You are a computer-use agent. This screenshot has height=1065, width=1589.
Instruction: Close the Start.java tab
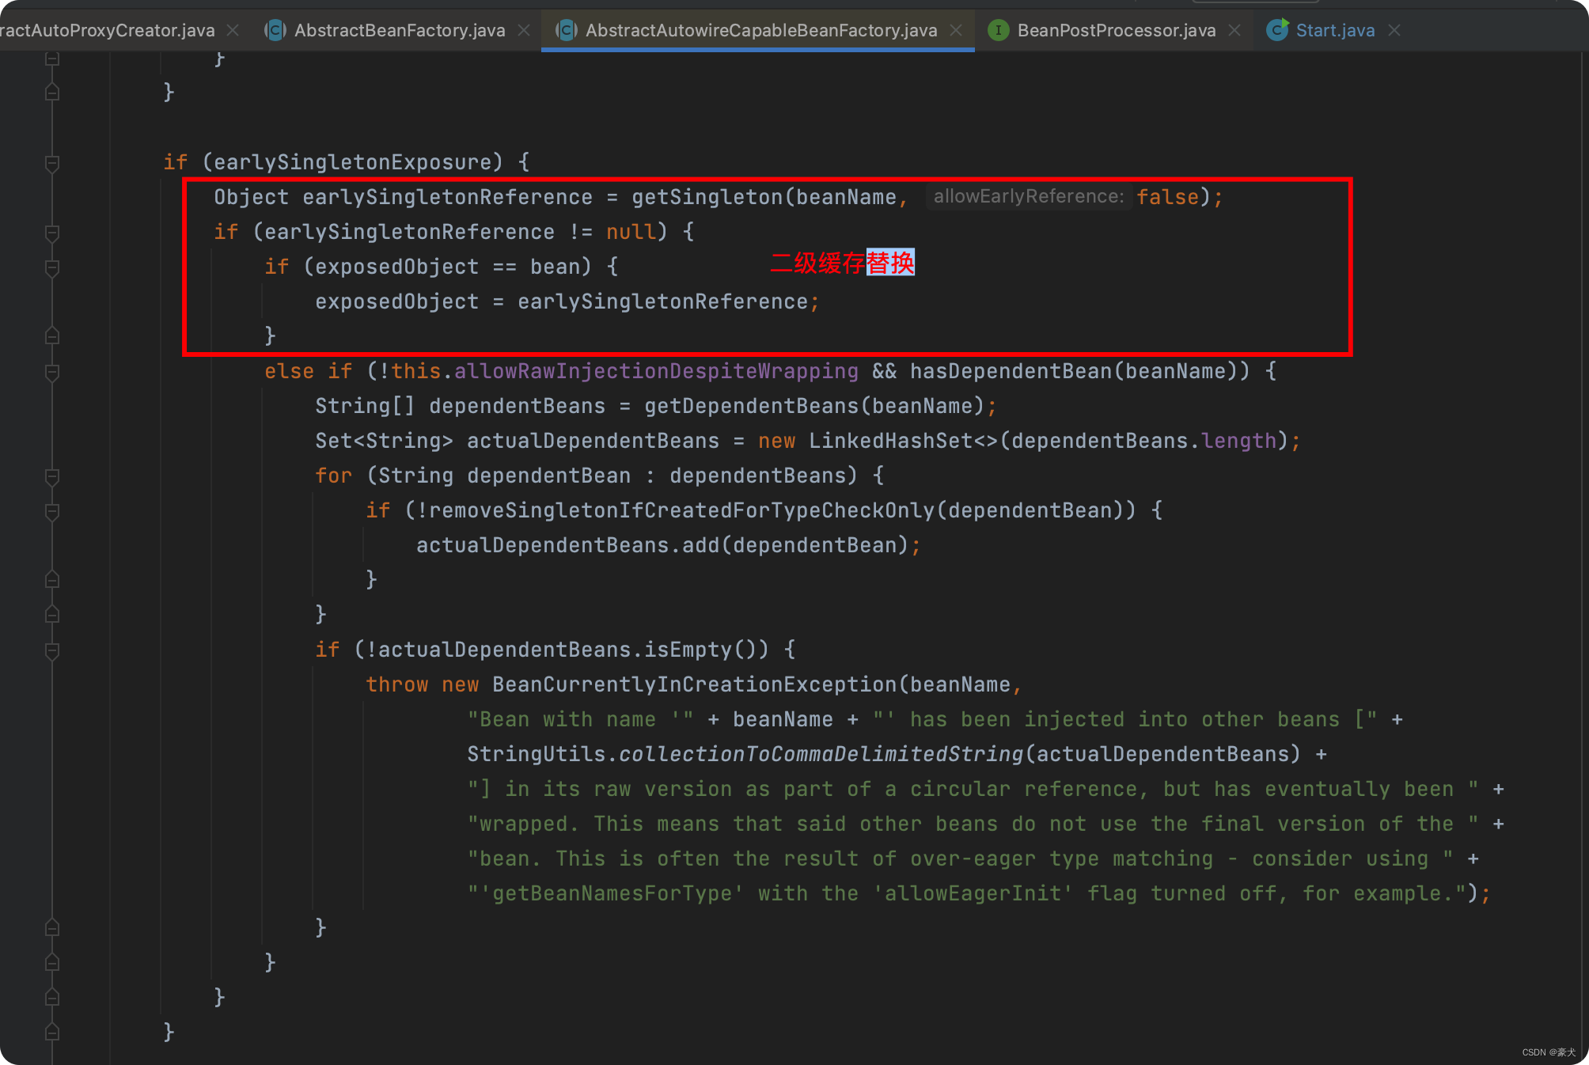[1394, 30]
